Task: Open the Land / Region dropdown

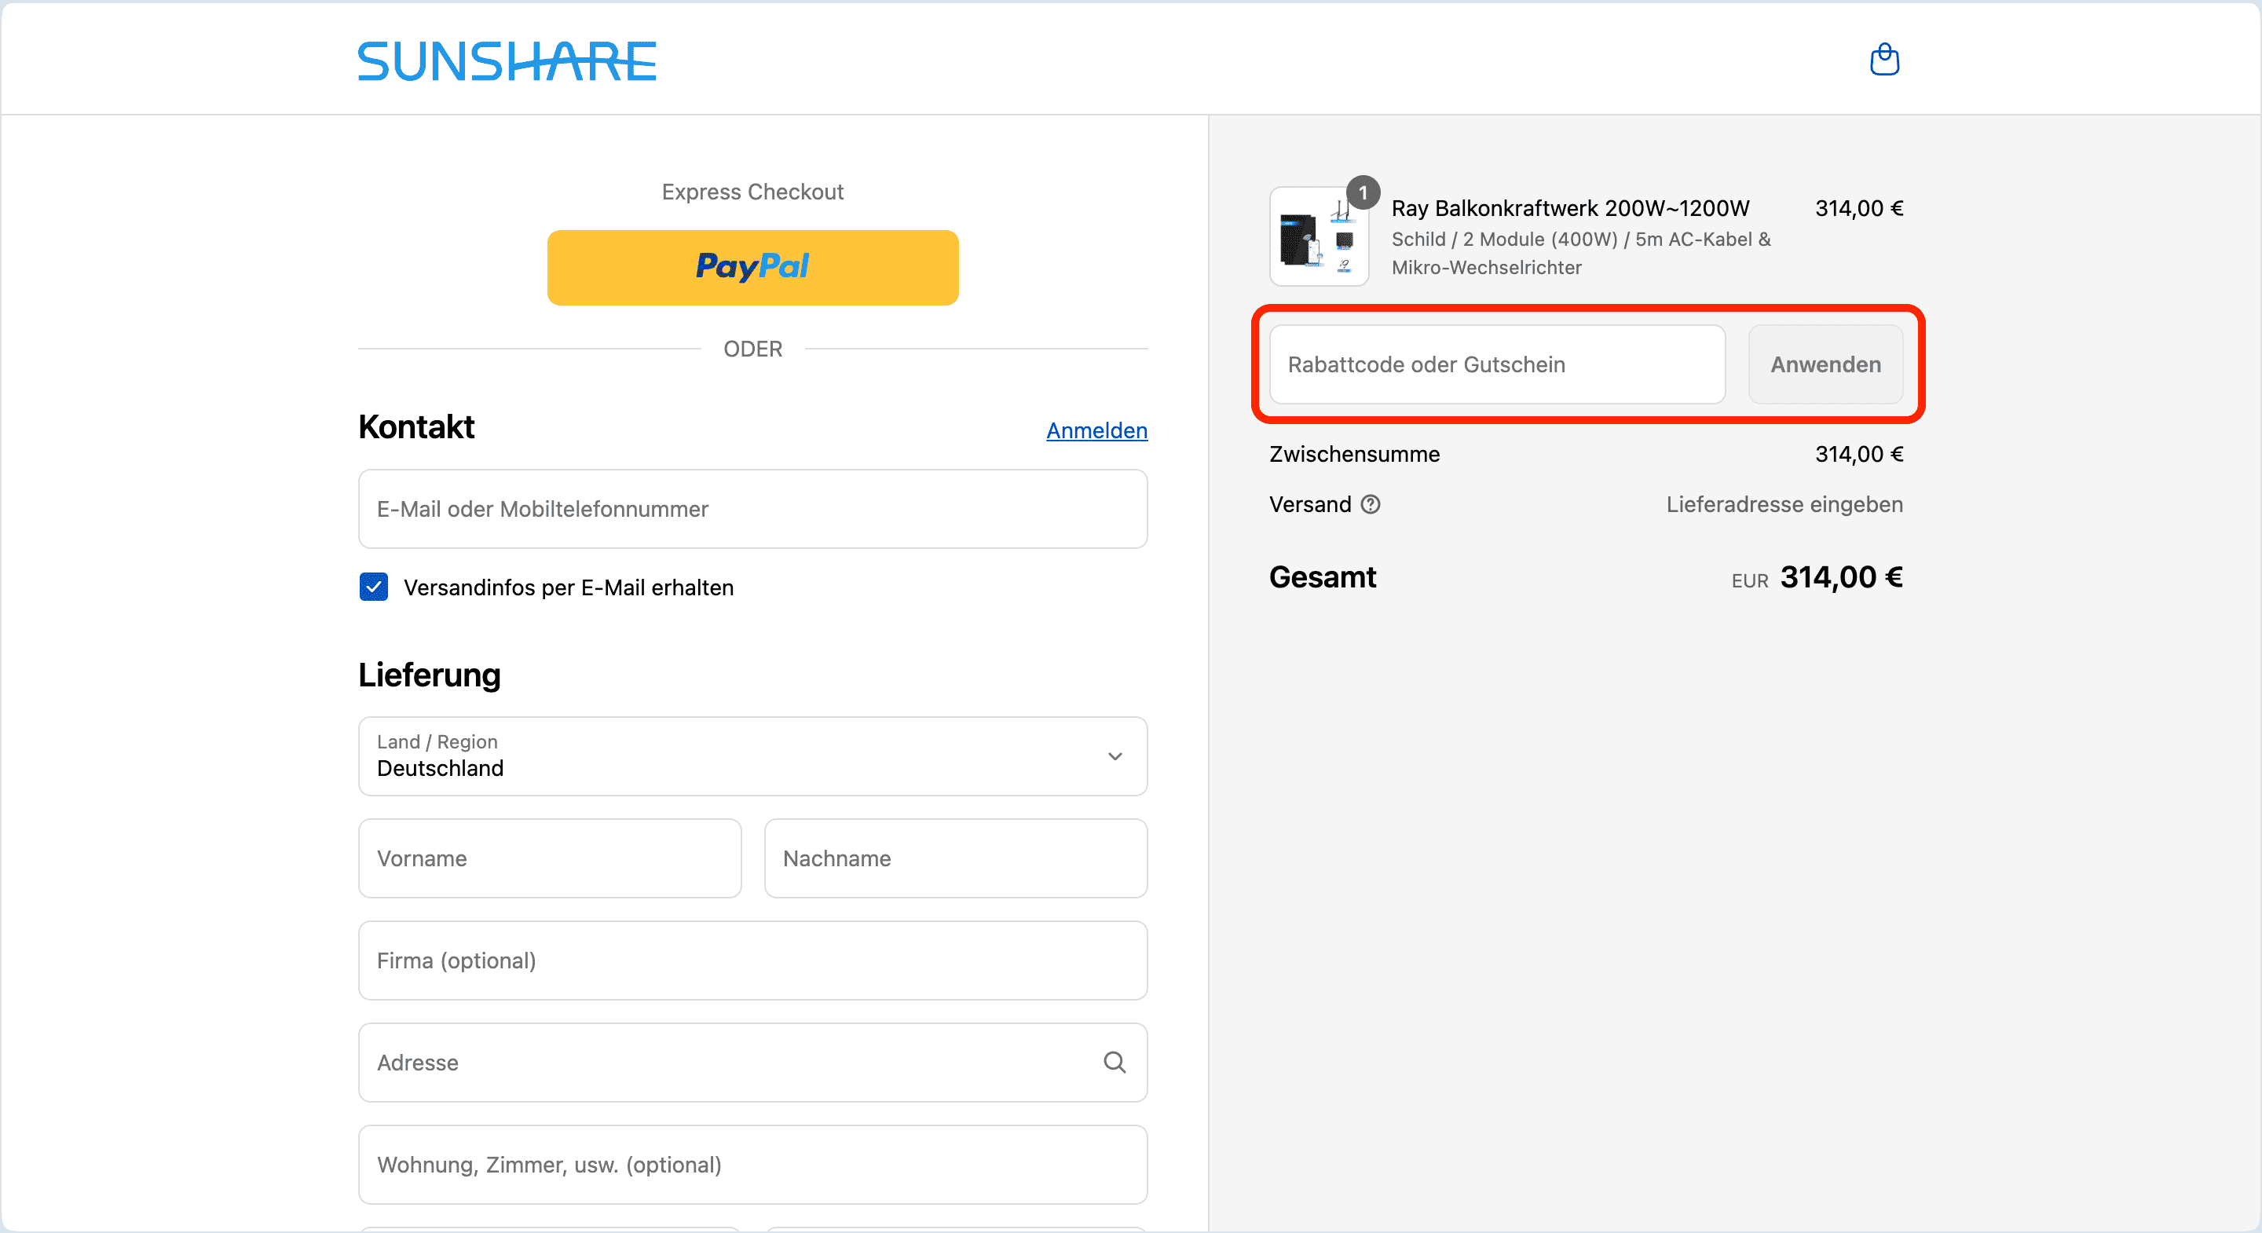Action: pos(752,756)
